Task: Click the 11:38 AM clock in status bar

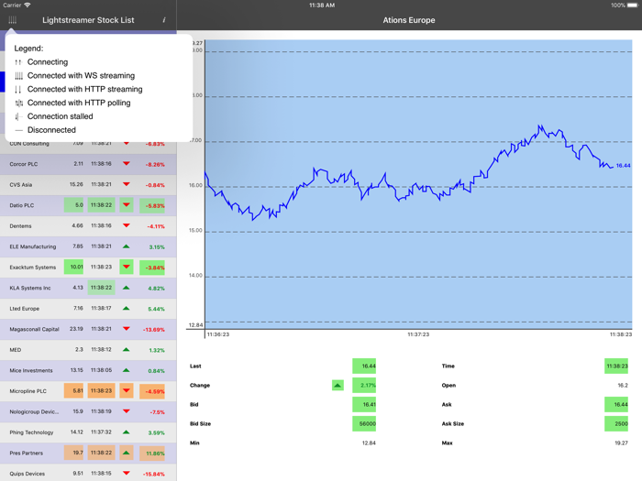Action: pos(322,5)
